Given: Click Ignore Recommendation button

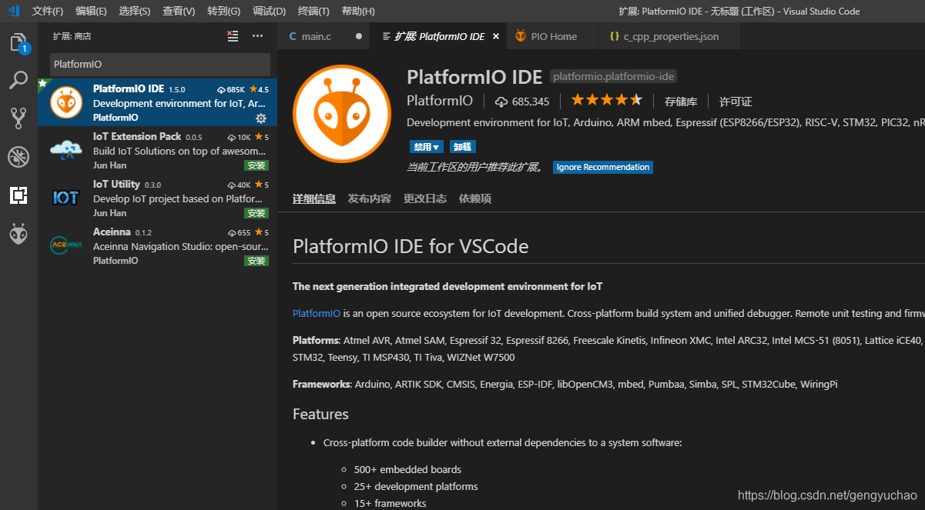Looking at the screenshot, I should point(603,167).
